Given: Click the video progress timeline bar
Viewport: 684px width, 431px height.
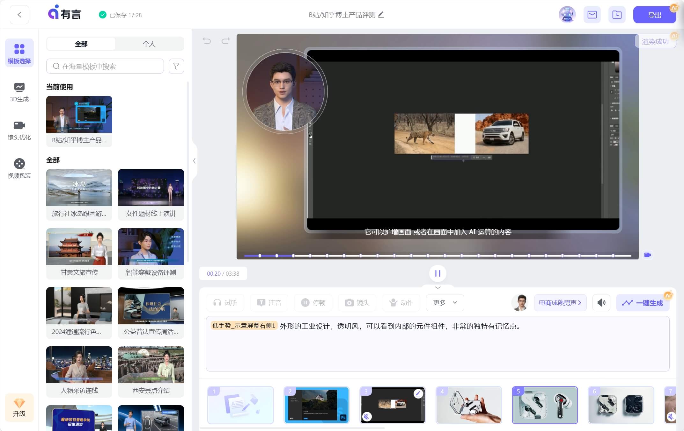Looking at the screenshot, I should coord(437,256).
